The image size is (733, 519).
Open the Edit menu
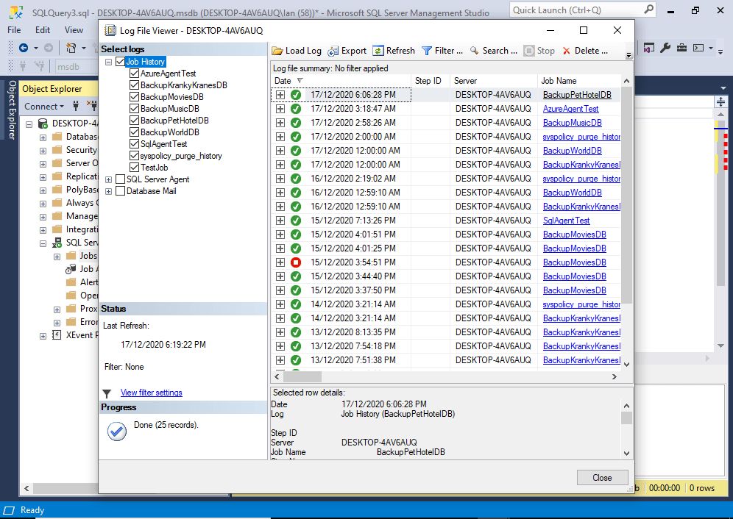pos(43,30)
